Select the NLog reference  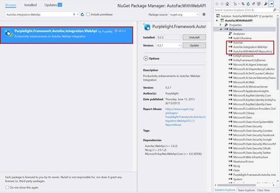(x=236, y=166)
